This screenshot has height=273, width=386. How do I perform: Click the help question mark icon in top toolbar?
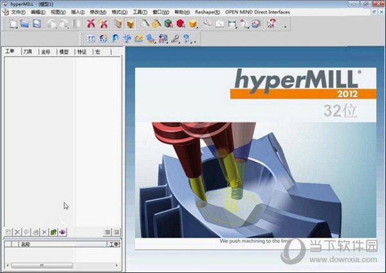[x=272, y=24]
